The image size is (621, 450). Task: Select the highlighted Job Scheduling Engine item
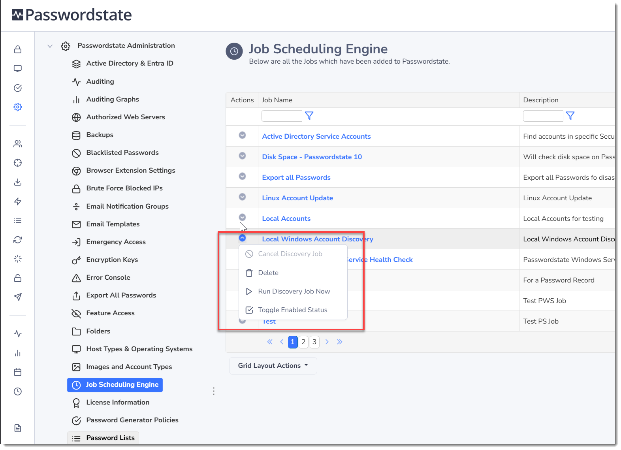pos(115,385)
